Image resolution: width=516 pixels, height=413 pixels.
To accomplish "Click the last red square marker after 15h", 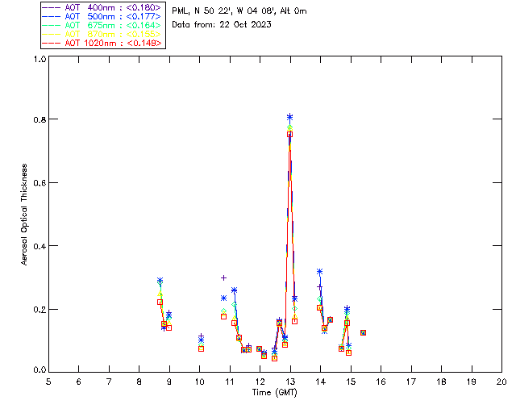I will [363, 332].
